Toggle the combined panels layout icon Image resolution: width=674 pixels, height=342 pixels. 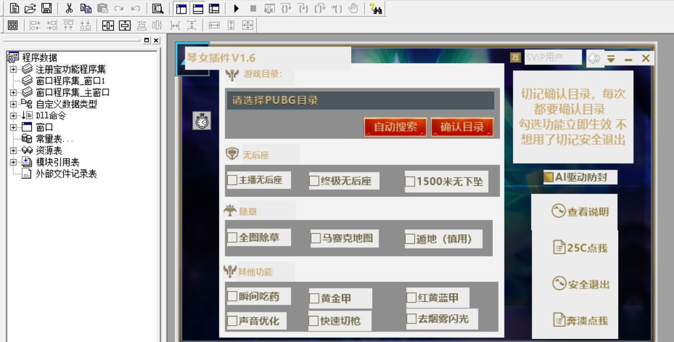(x=214, y=9)
